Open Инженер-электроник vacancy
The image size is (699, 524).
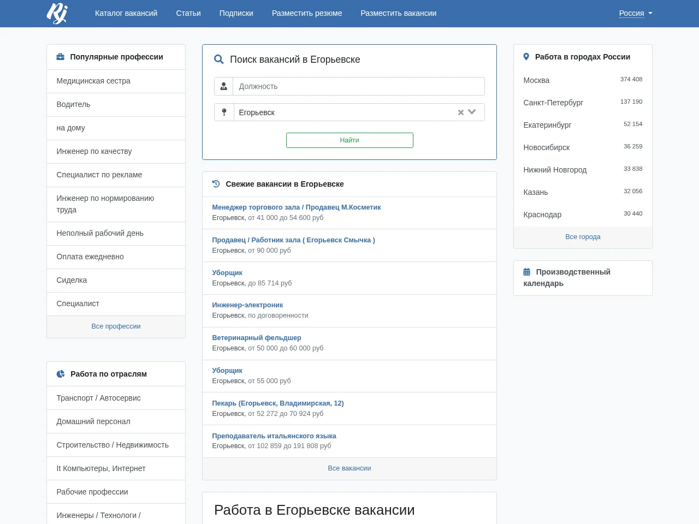click(x=247, y=305)
